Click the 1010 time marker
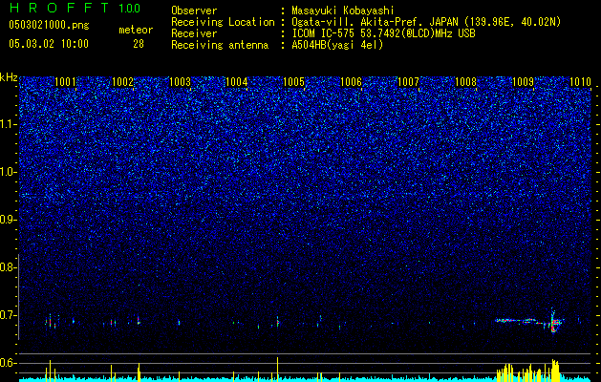The image size is (601, 382). click(x=580, y=82)
